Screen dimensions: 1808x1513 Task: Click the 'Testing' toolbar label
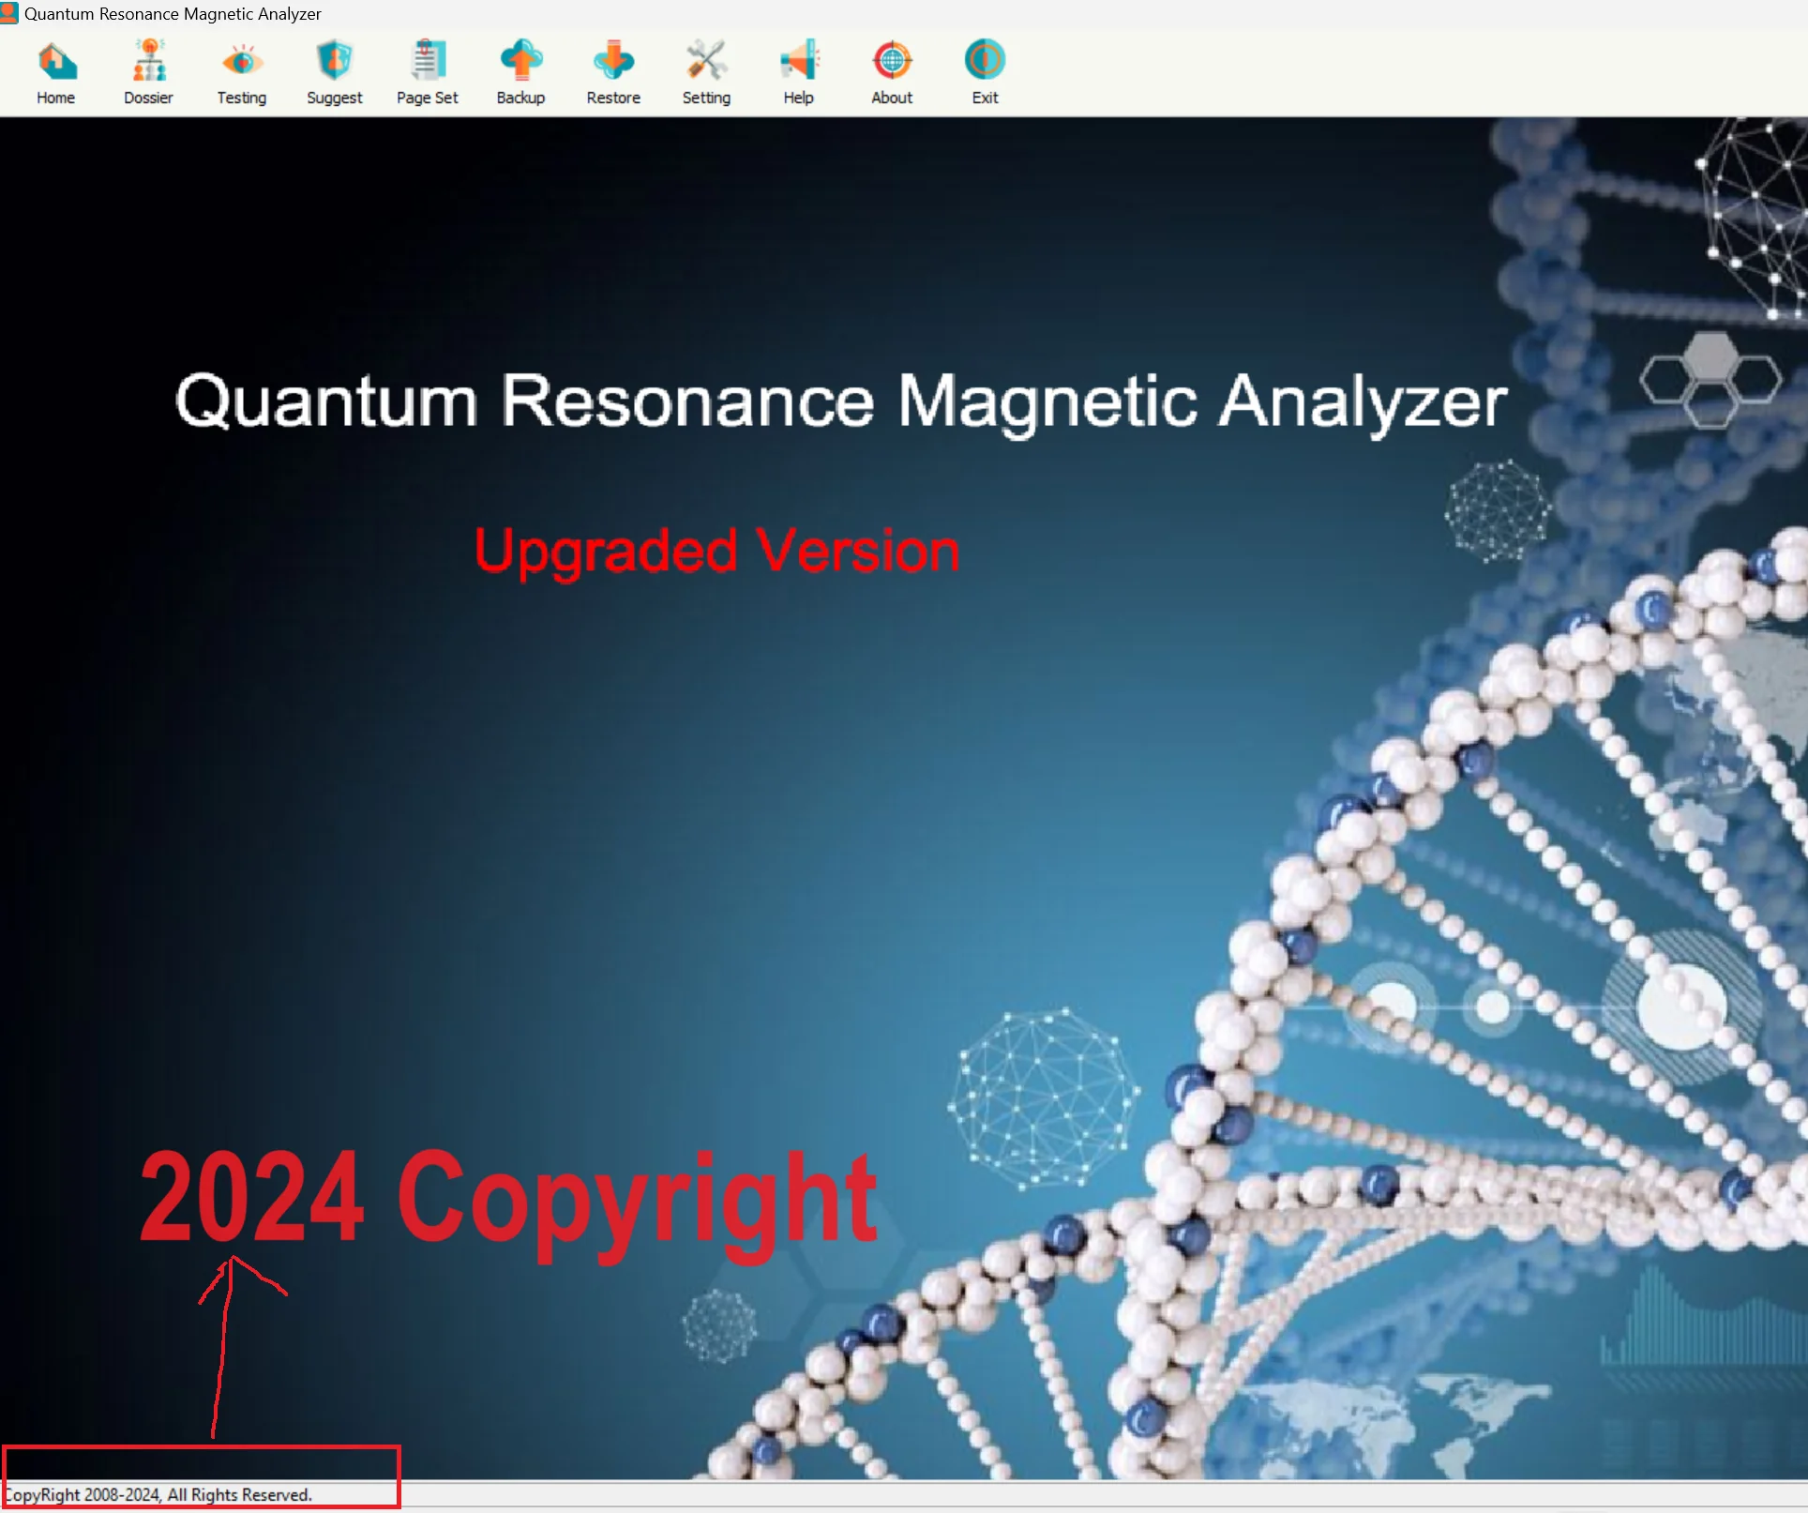241,98
